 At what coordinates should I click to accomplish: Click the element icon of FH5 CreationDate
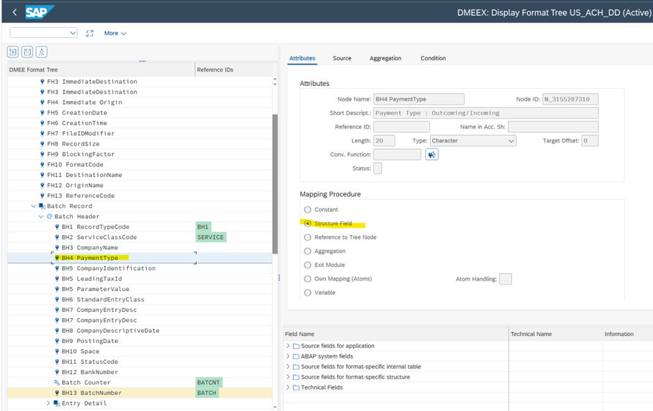(x=42, y=112)
